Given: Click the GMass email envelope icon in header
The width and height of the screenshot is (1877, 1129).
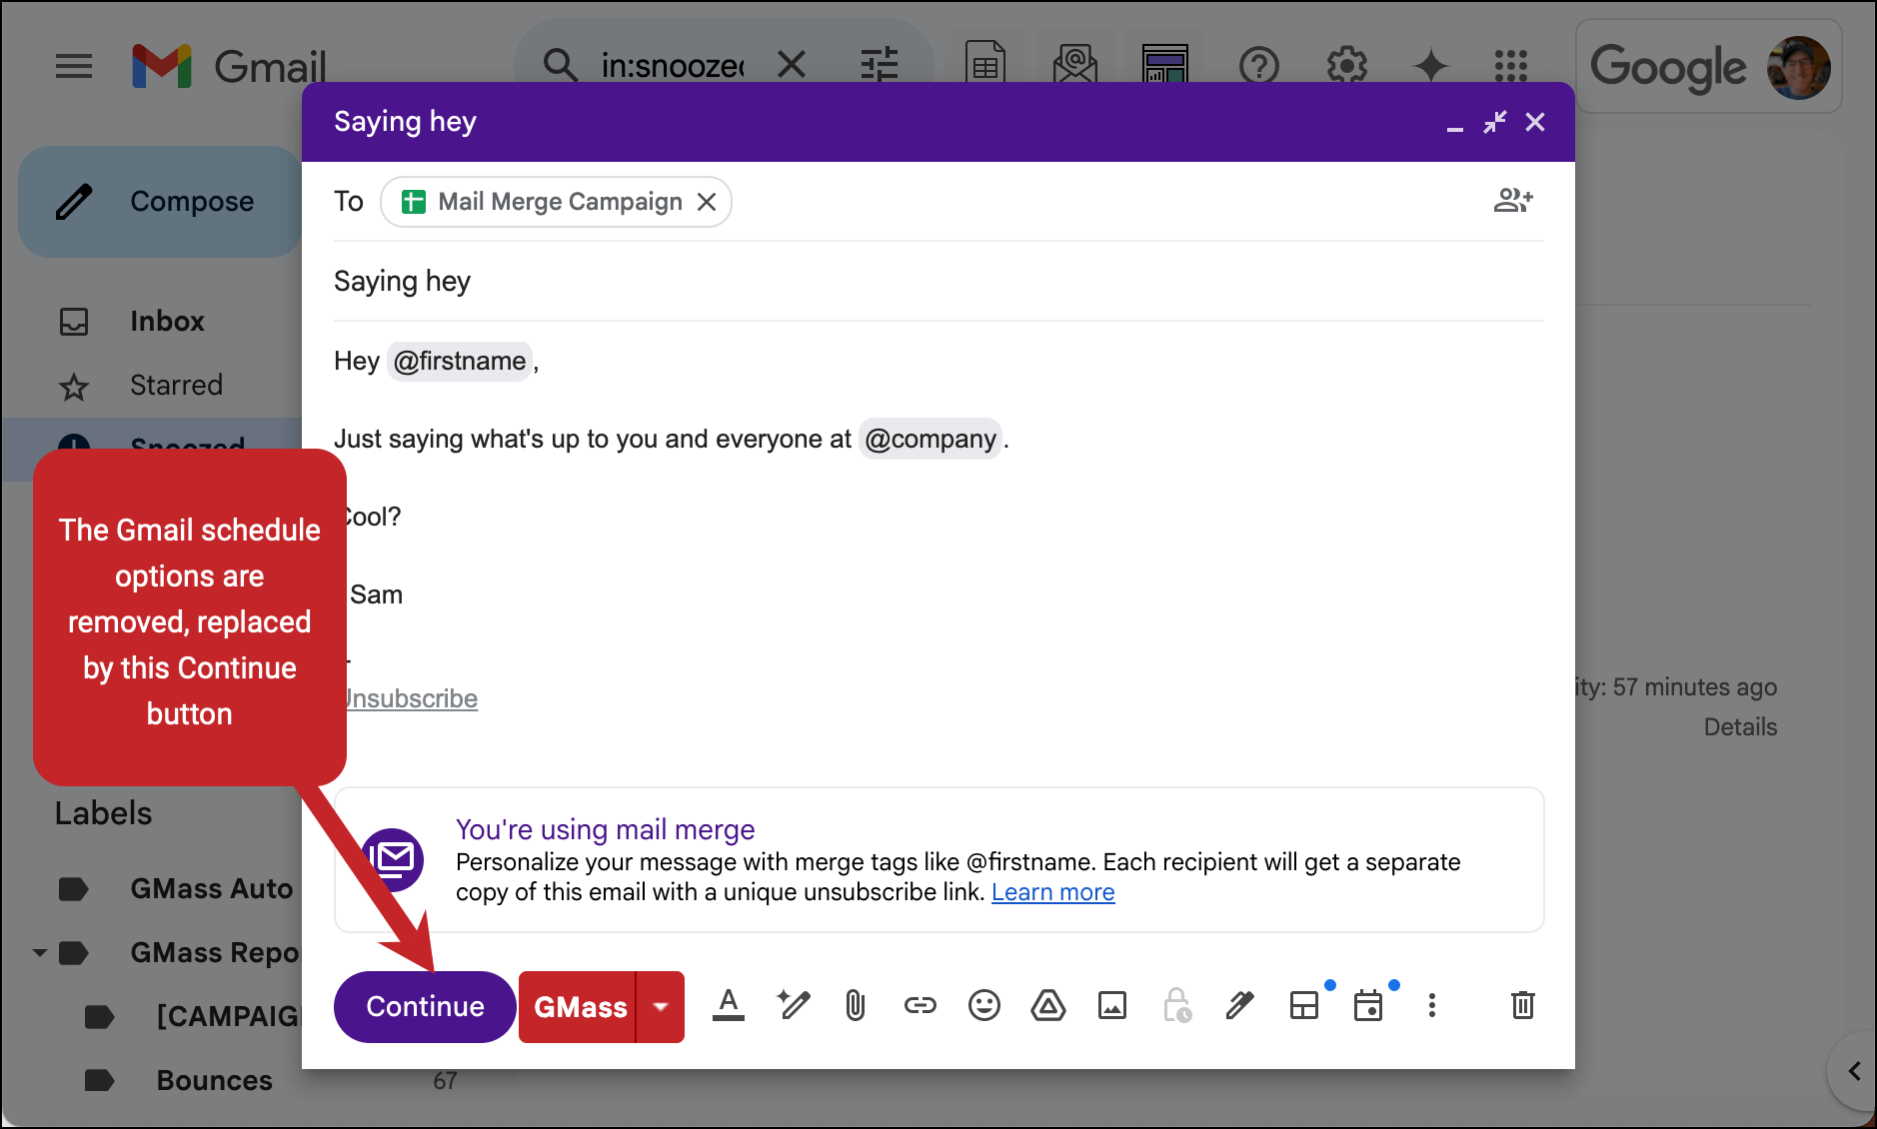Looking at the screenshot, I should click(1075, 62).
